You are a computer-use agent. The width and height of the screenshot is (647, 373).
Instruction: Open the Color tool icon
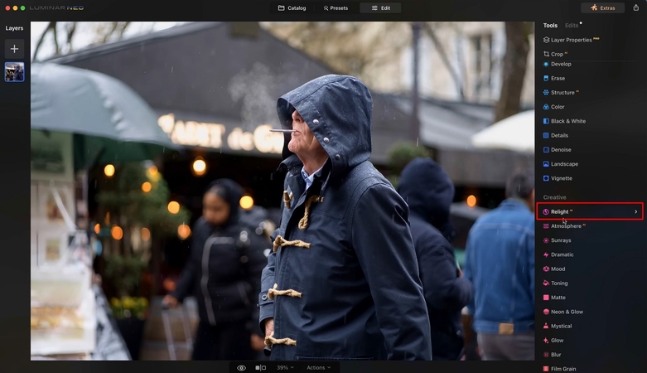546,107
